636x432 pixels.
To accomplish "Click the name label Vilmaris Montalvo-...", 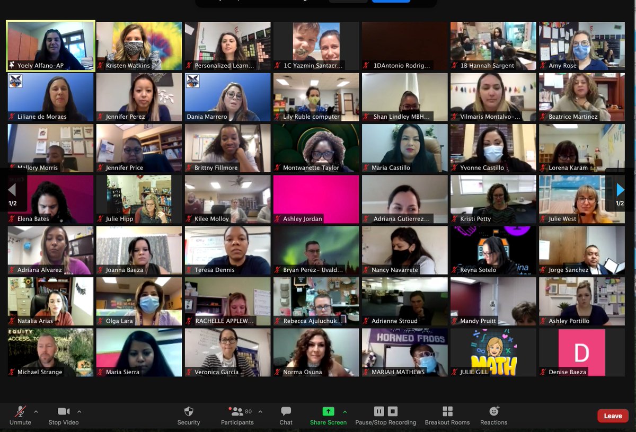I will coord(491,117).
